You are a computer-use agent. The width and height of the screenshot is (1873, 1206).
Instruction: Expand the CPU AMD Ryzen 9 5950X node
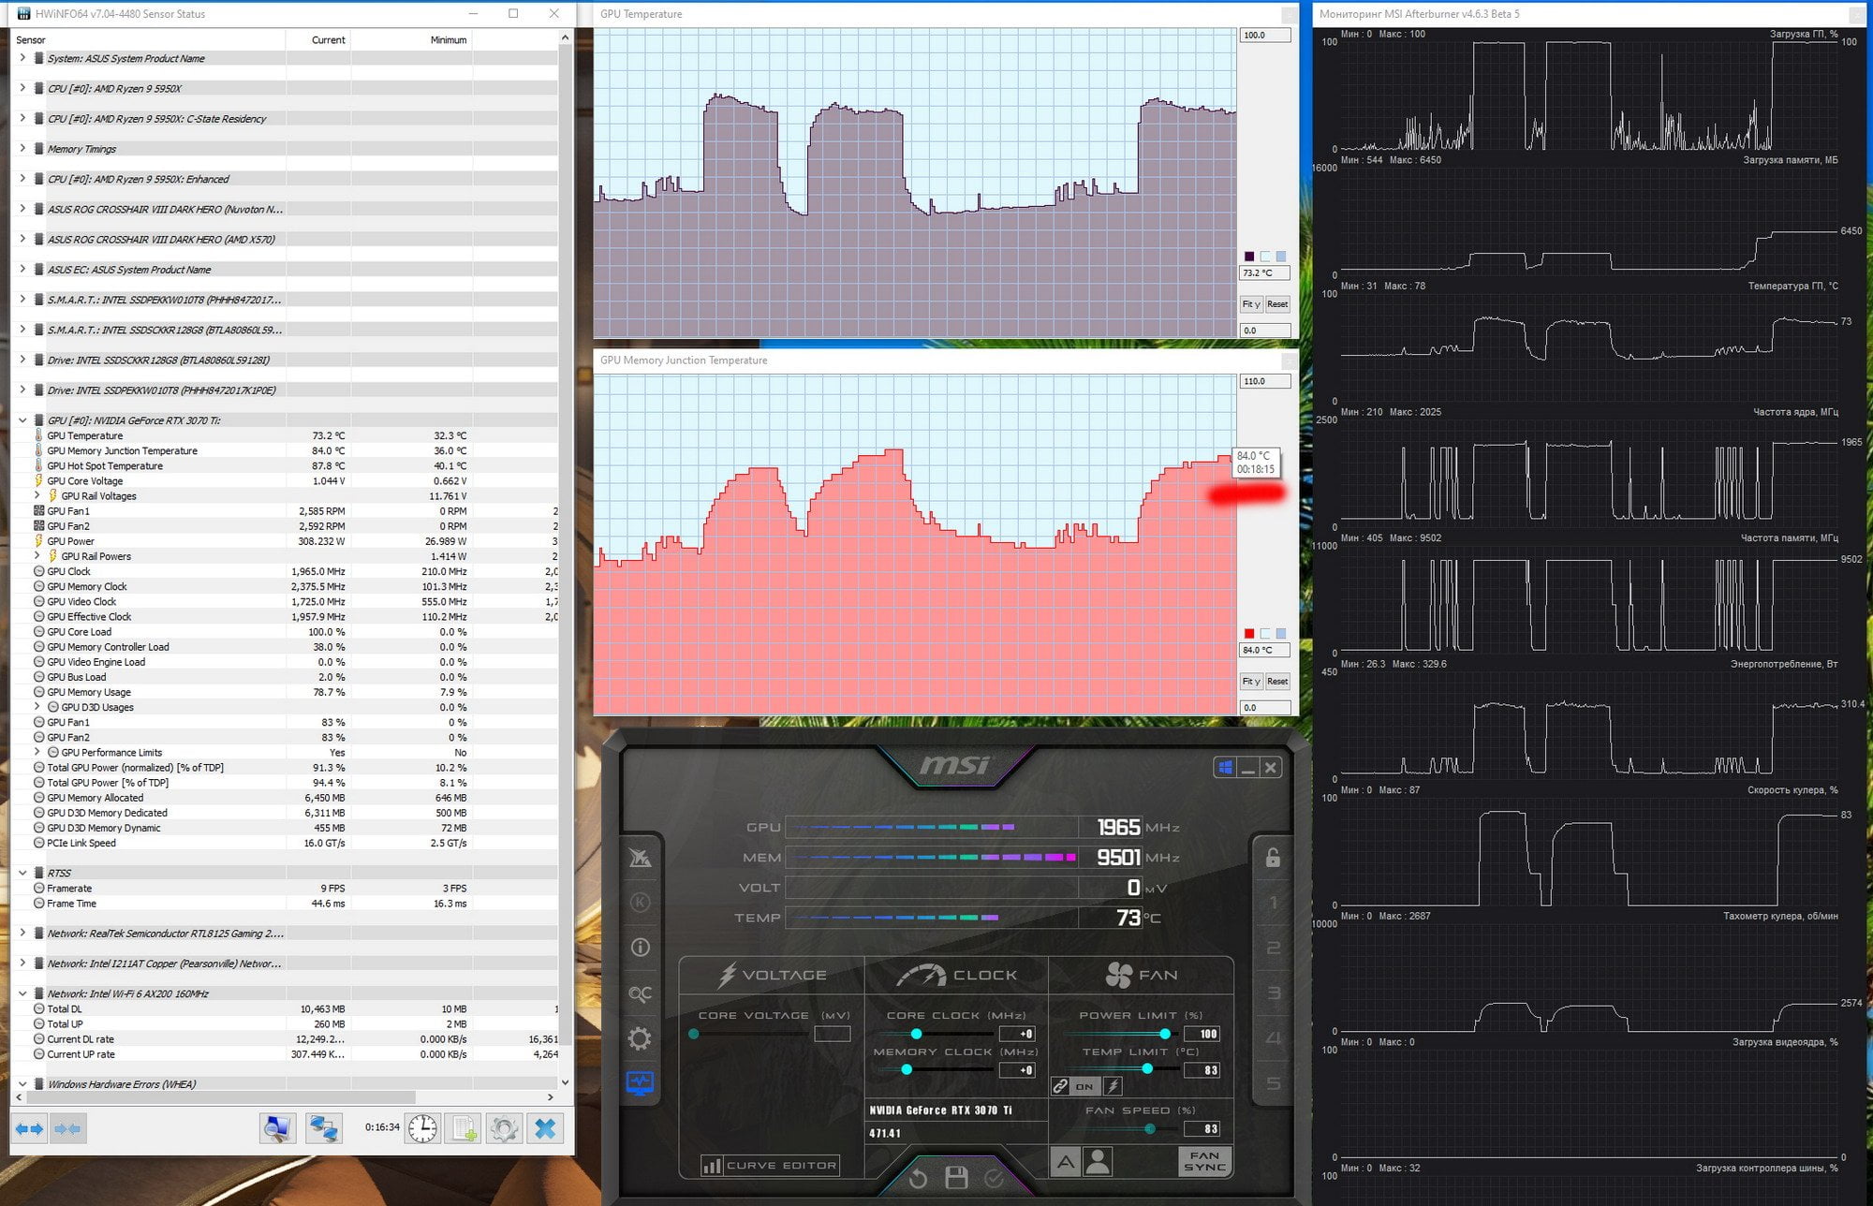click(22, 88)
